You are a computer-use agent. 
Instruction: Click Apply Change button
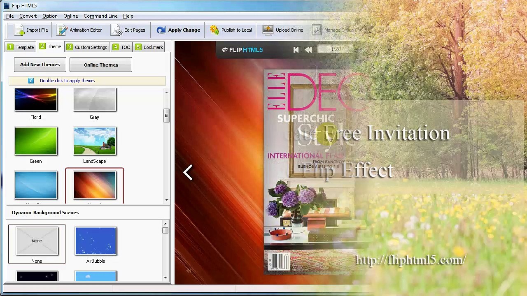click(x=178, y=30)
